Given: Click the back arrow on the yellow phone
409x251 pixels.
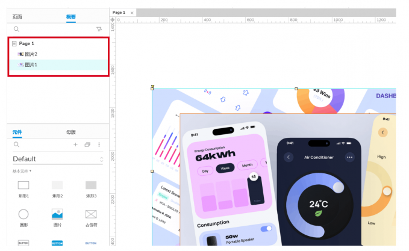Looking at the screenshot, I should (382, 132).
